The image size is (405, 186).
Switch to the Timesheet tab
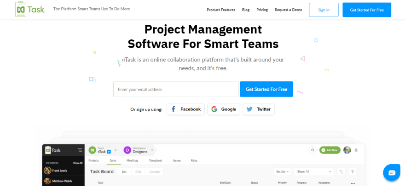tap(156, 160)
